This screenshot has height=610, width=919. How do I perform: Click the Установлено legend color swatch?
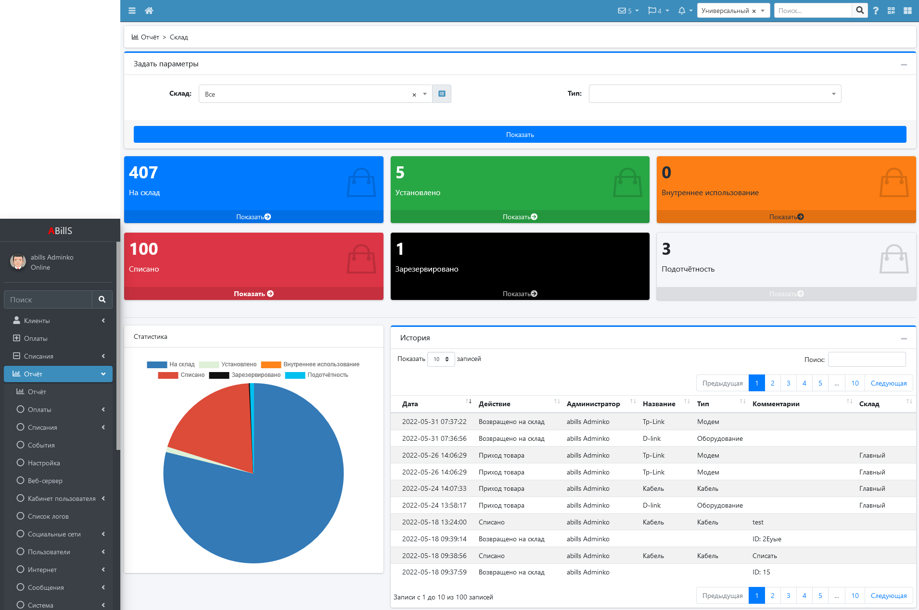209,364
